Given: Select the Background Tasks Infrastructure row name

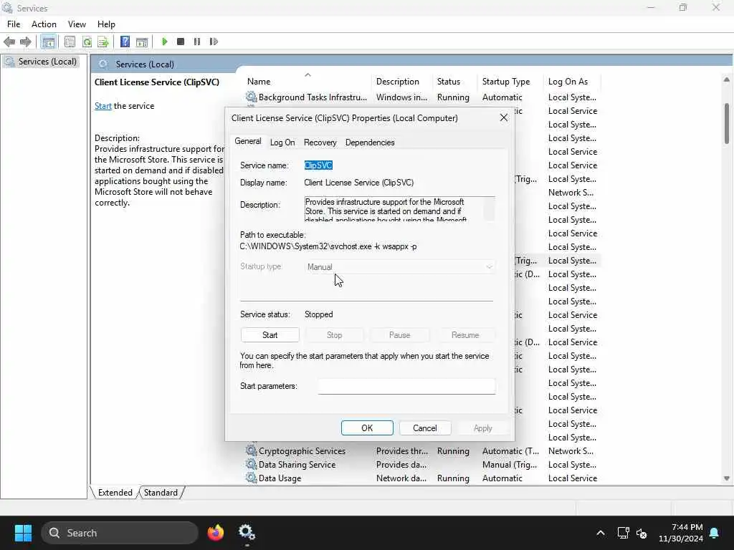Looking at the screenshot, I should [x=313, y=97].
